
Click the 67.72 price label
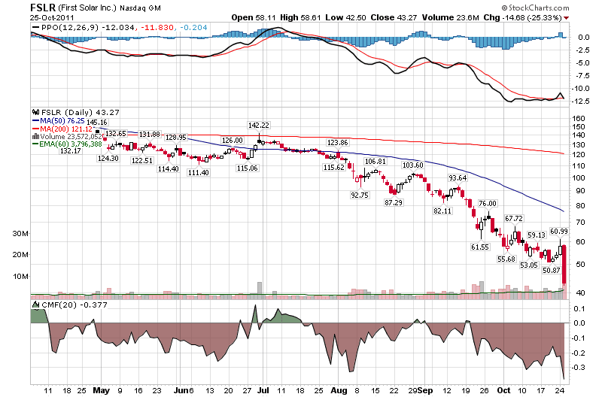514,219
